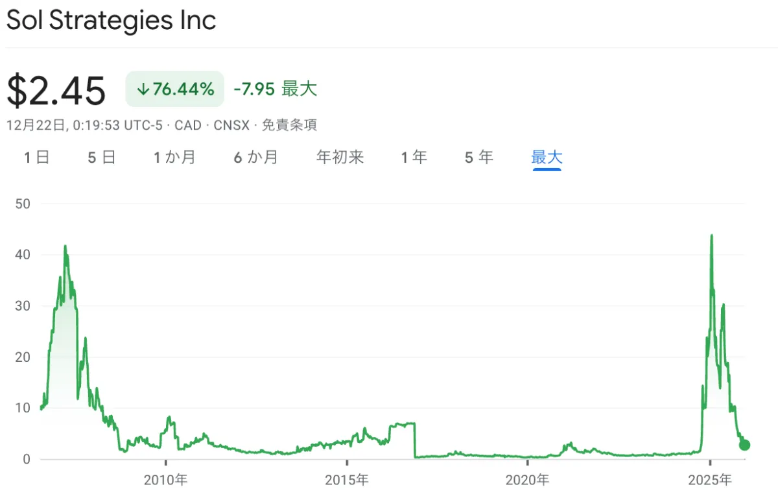Click the $2.45 stock price display
The image size is (778, 498).
56,90
